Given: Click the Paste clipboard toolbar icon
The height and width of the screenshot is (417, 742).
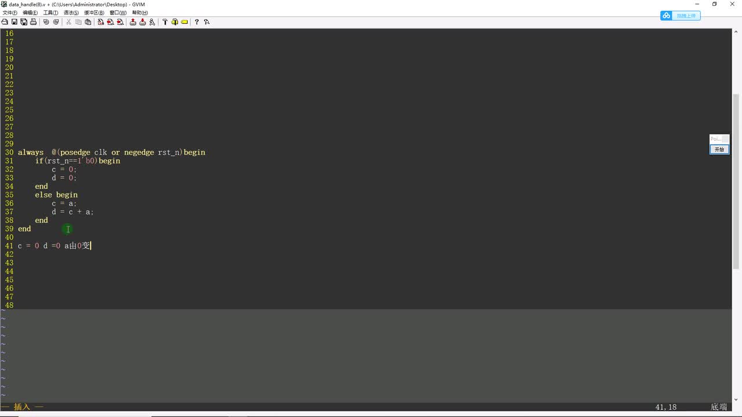Looking at the screenshot, I should click(88, 22).
